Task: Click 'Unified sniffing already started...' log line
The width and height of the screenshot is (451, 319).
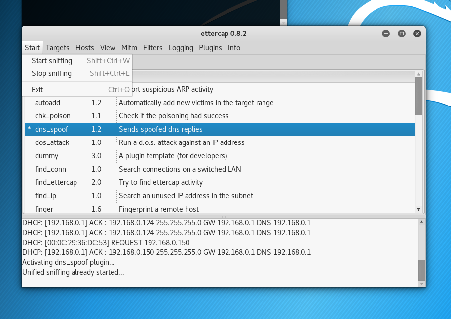Action: (x=73, y=272)
